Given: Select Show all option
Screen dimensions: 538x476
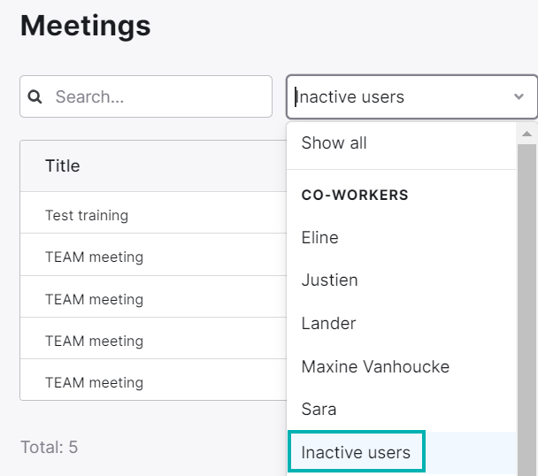Looking at the screenshot, I should 401,142.
